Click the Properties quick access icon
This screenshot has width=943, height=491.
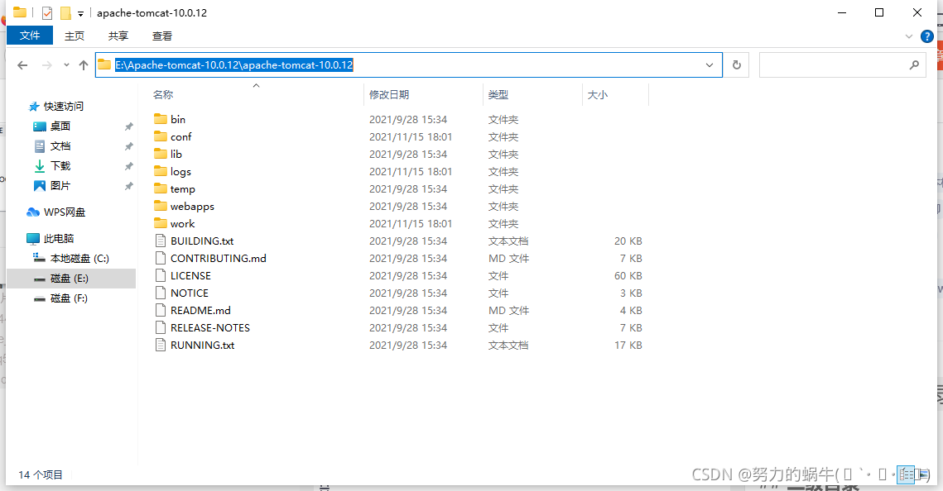click(47, 12)
